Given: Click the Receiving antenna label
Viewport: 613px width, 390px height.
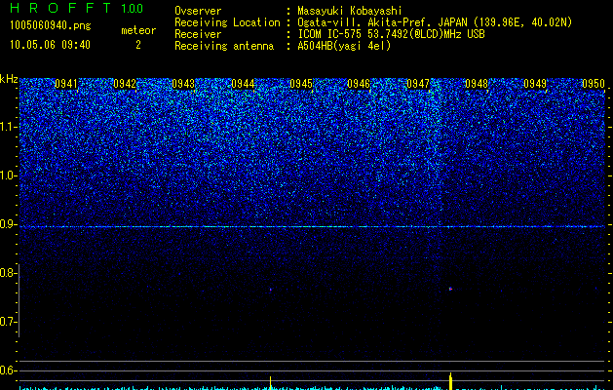Looking at the screenshot, I should pyautogui.click(x=224, y=46).
